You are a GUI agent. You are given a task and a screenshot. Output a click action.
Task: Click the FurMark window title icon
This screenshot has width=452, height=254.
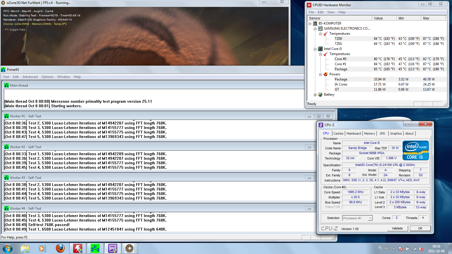(3, 3)
